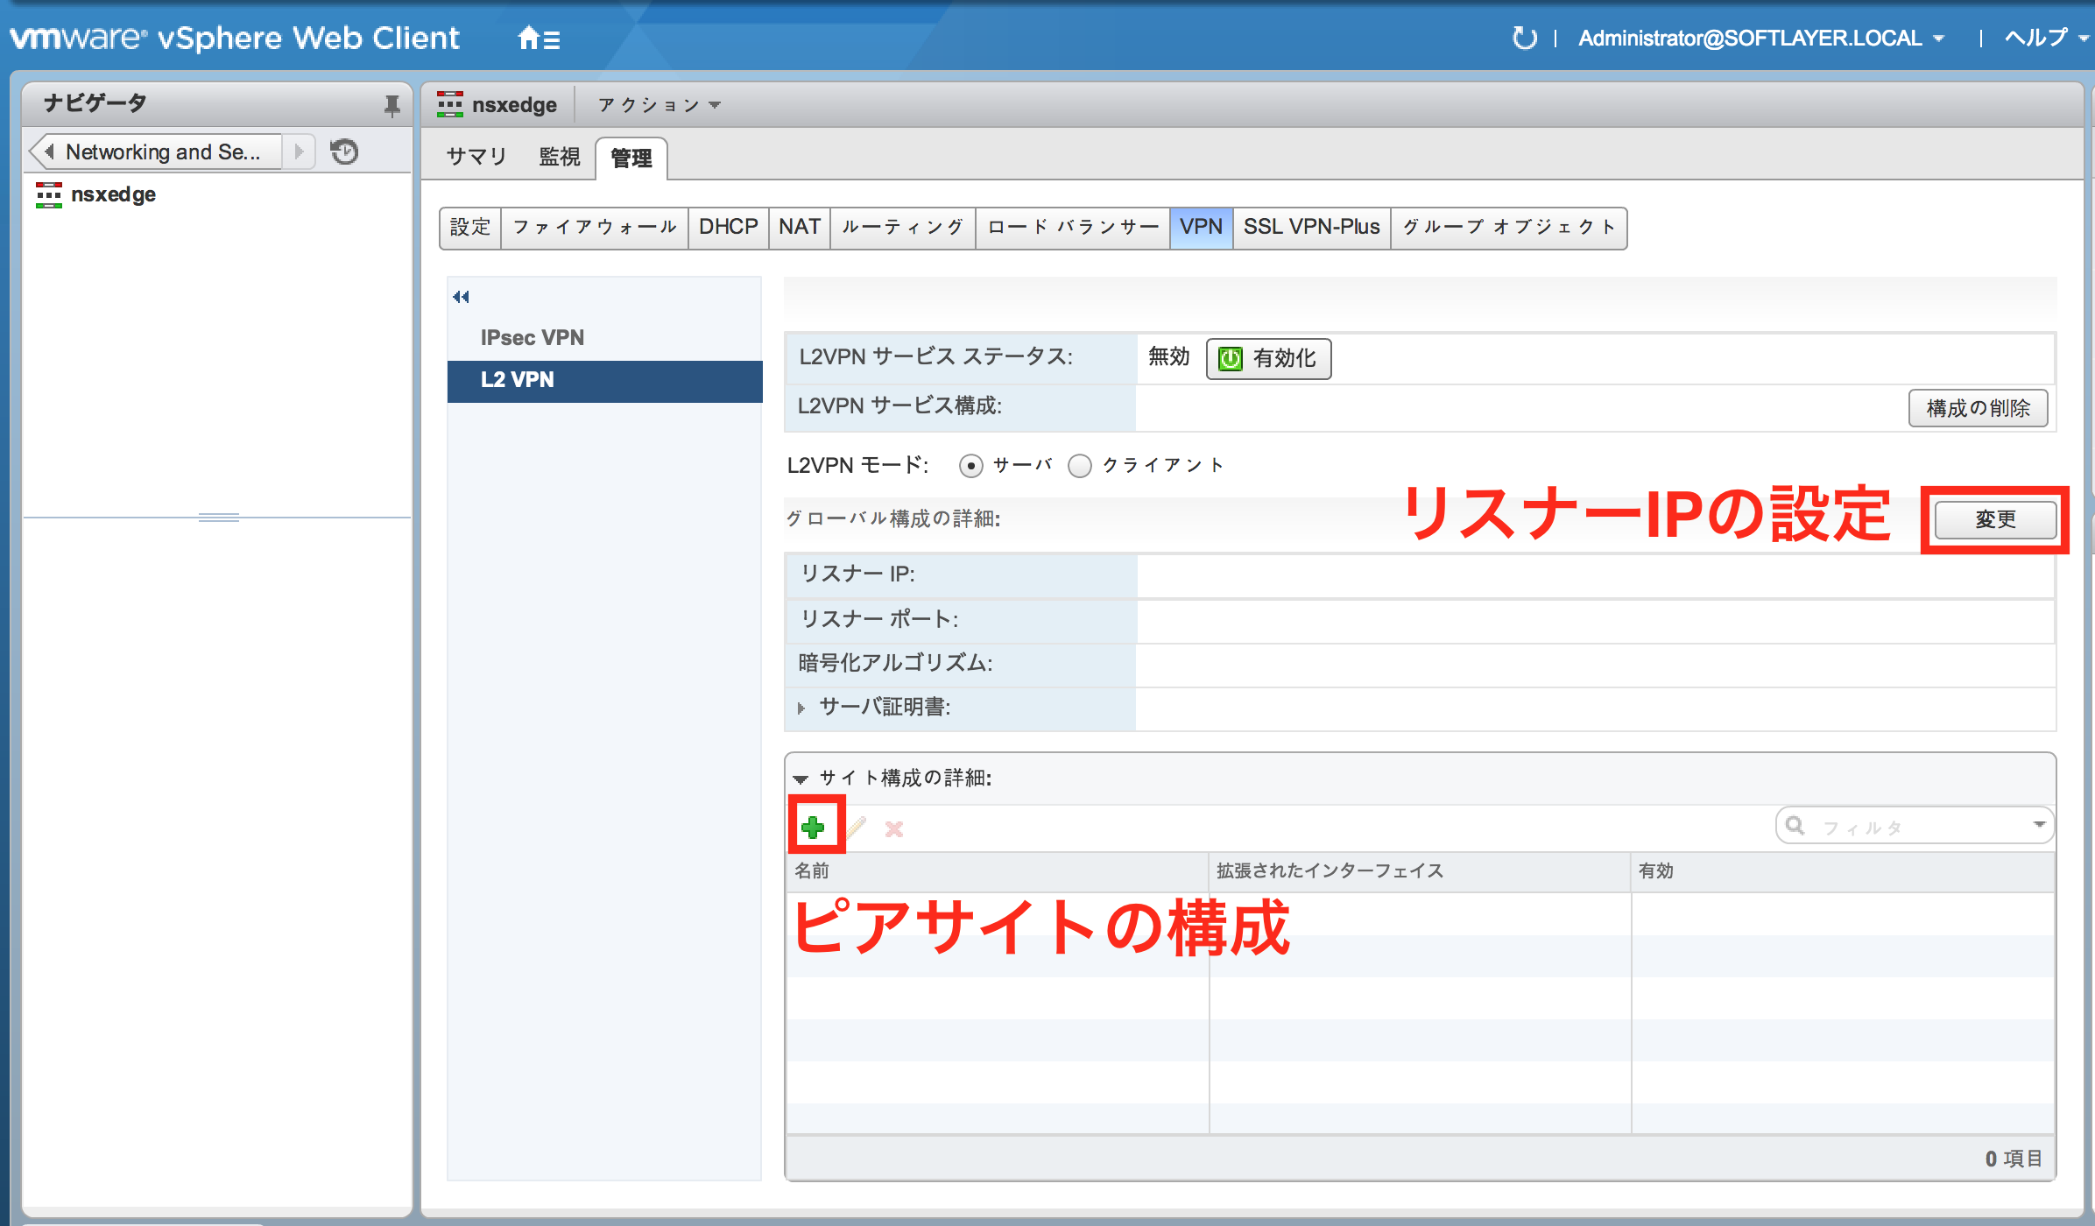
Task: Sort by 有効 column header
Action: pos(1843,871)
